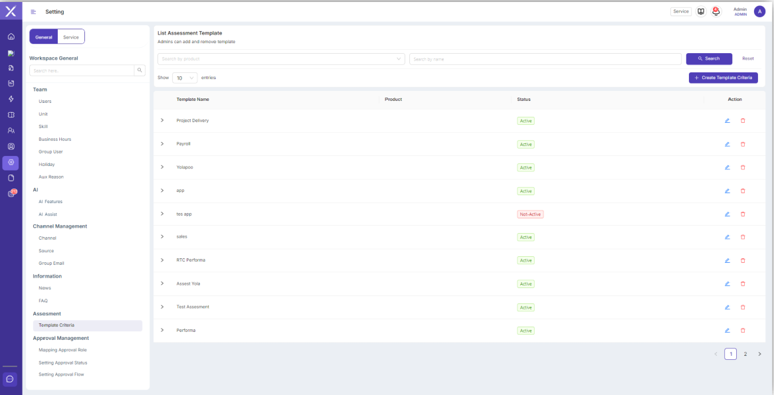This screenshot has height=395, width=774.
Task: Click the Search by name input field
Action: 545,59
